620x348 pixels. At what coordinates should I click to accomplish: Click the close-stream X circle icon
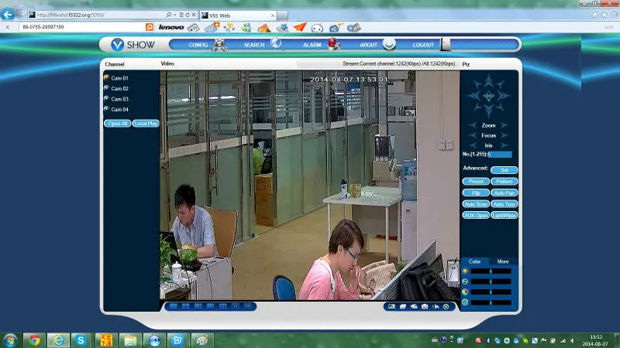click(446, 306)
